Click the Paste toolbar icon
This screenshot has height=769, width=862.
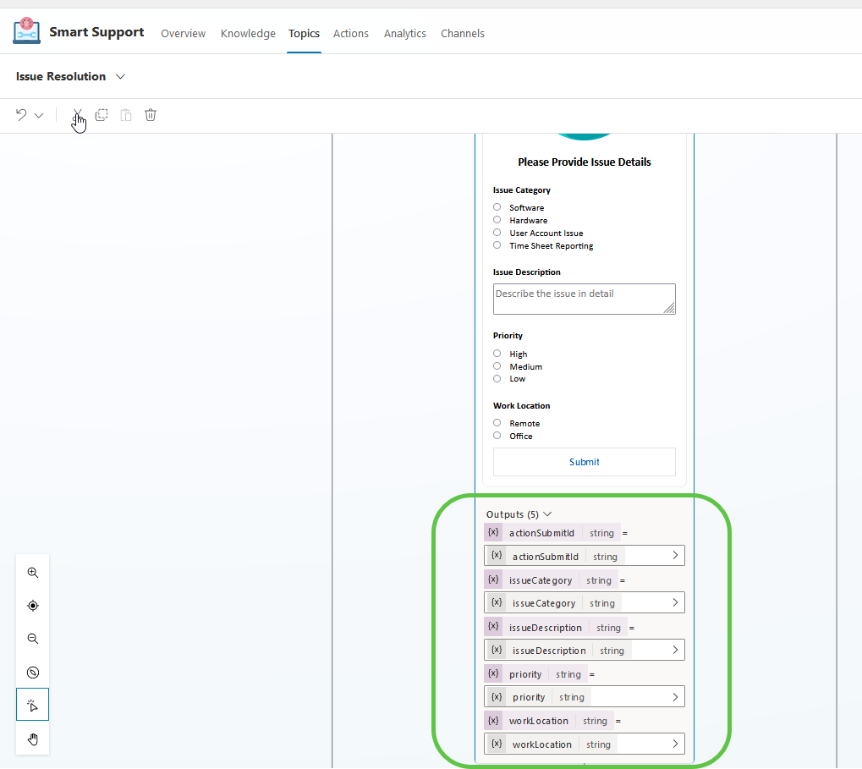pos(125,114)
